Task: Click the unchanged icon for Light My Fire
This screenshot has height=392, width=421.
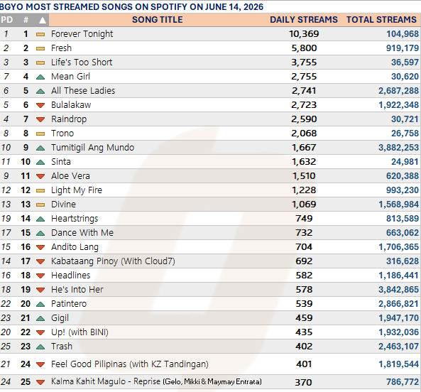Action: 40,190
